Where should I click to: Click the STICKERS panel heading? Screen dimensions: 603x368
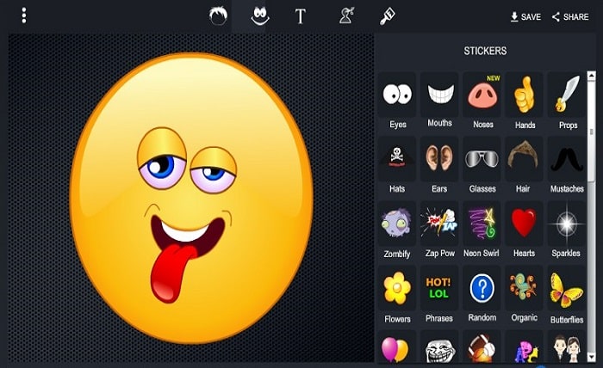[485, 51]
